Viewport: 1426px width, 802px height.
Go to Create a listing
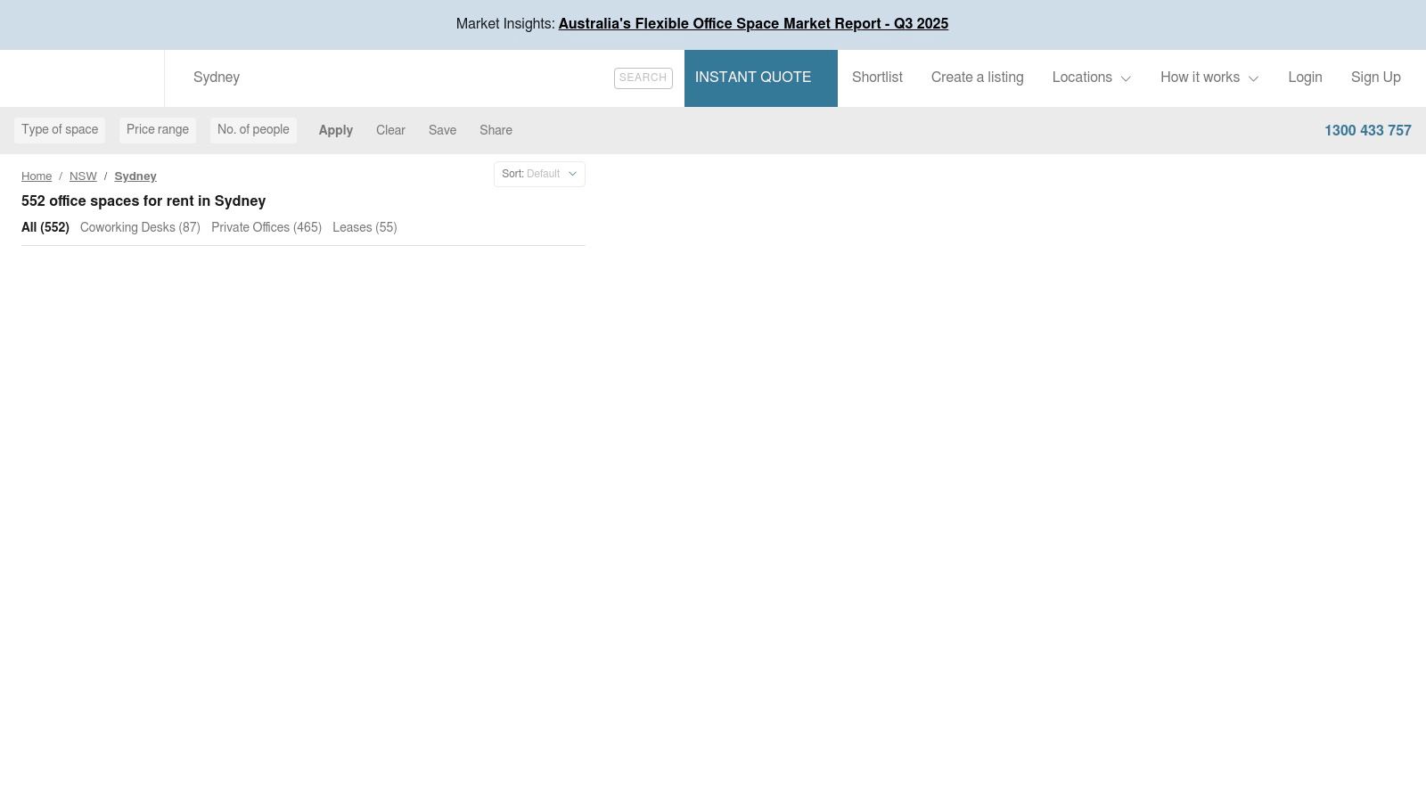(977, 78)
